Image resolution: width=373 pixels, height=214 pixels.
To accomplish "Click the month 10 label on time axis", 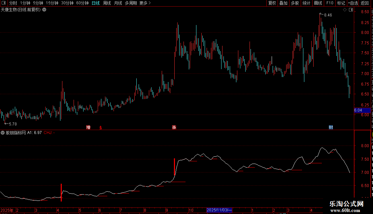I will [191, 210].
